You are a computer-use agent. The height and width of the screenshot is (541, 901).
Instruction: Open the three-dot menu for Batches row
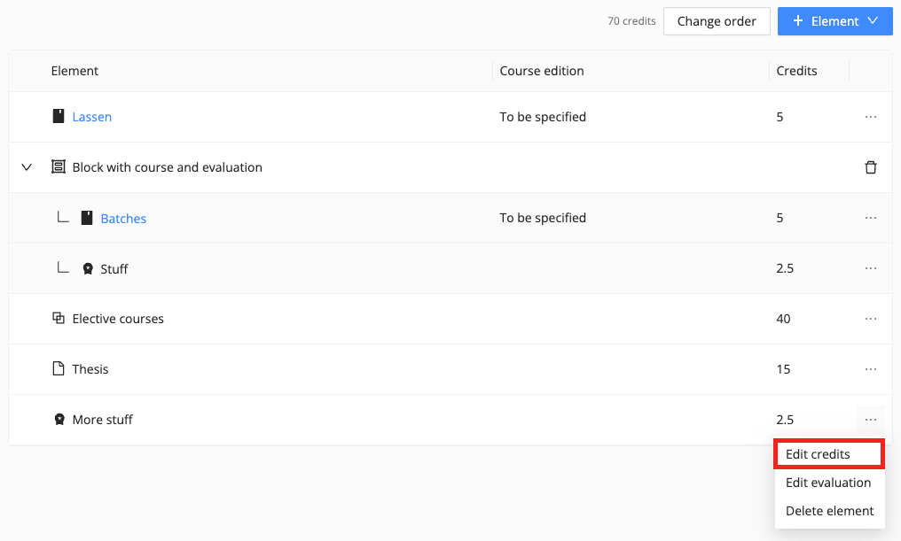(x=871, y=218)
